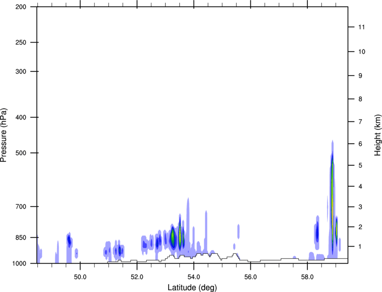Screen dimensions: 382x292
Task: Click the 200 pressure tick label
Action: [21, 7]
